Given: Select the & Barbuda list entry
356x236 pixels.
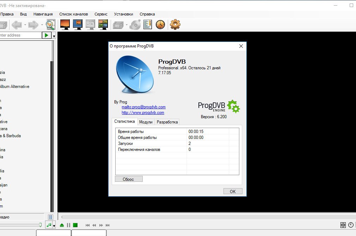Looking at the screenshot, I should pyautogui.click(x=11, y=136).
